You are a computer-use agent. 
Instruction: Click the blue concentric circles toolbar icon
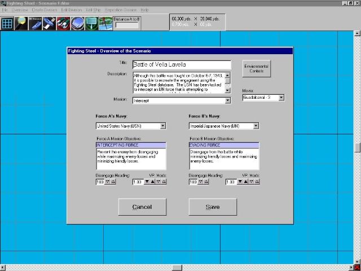pyautogui.click(x=77, y=23)
